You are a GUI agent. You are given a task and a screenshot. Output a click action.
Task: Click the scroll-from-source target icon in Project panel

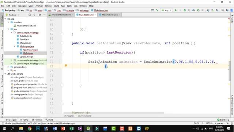30,15
